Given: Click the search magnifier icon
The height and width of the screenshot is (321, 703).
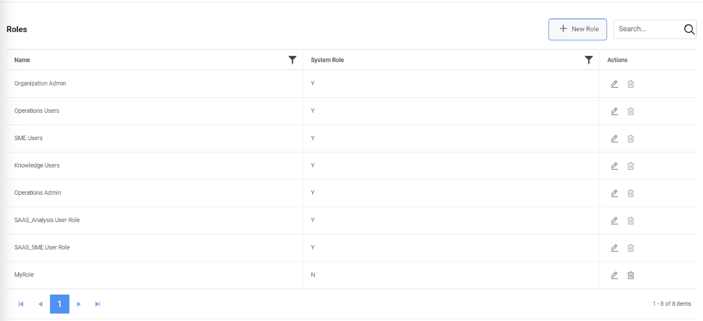Looking at the screenshot, I should pos(689,29).
